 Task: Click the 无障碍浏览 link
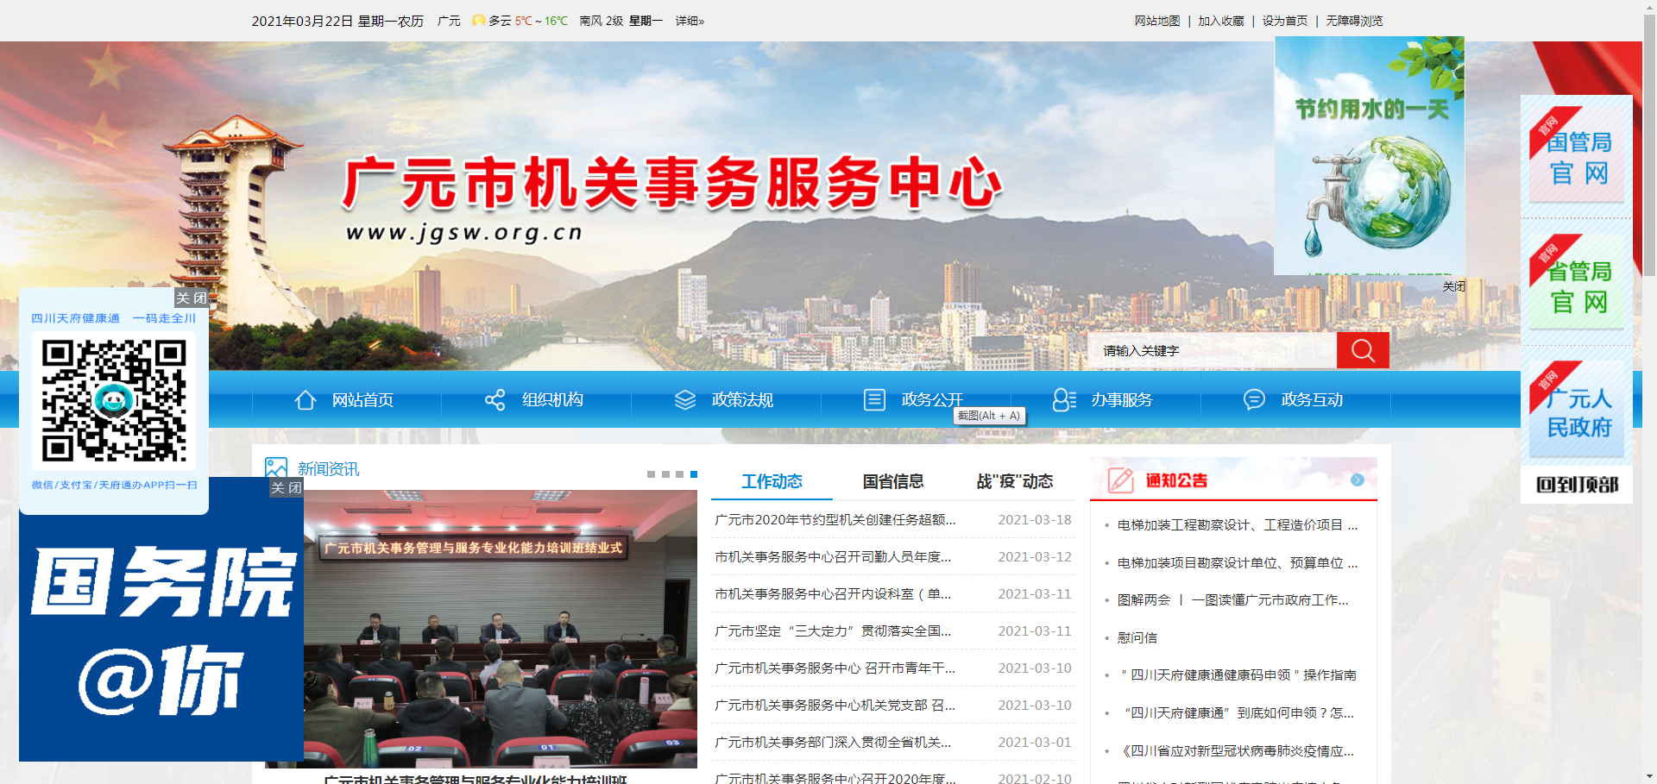click(1354, 21)
